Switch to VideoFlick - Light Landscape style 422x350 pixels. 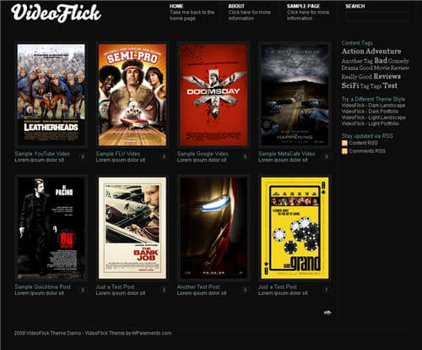[373, 118]
